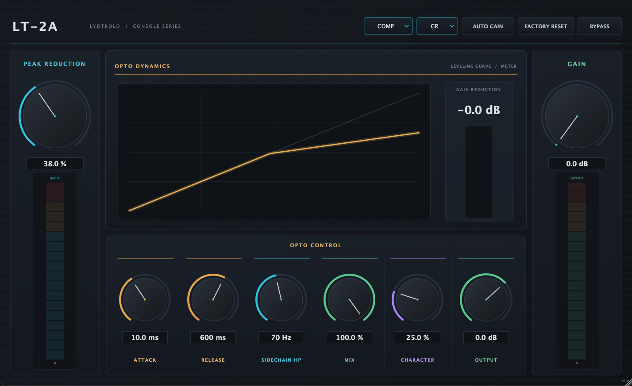Click the OUTPUT knob label

pos(486,360)
